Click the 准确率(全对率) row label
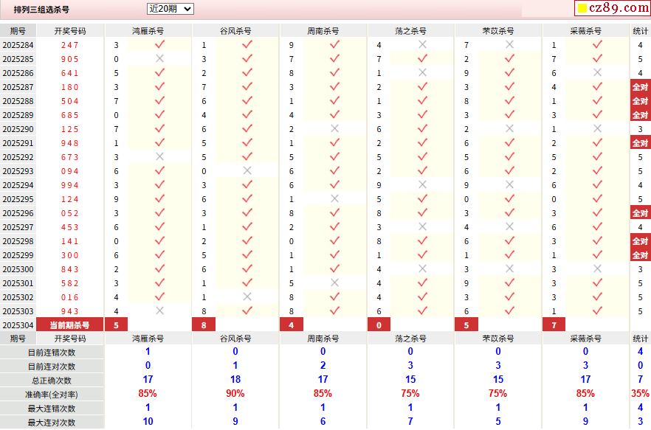 (52, 395)
